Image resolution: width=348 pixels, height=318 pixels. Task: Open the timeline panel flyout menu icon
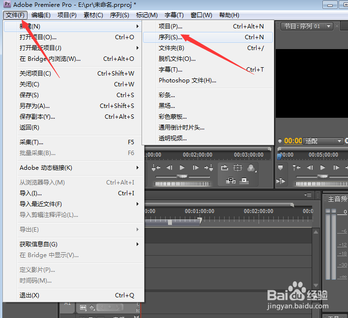tap(308, 195)
